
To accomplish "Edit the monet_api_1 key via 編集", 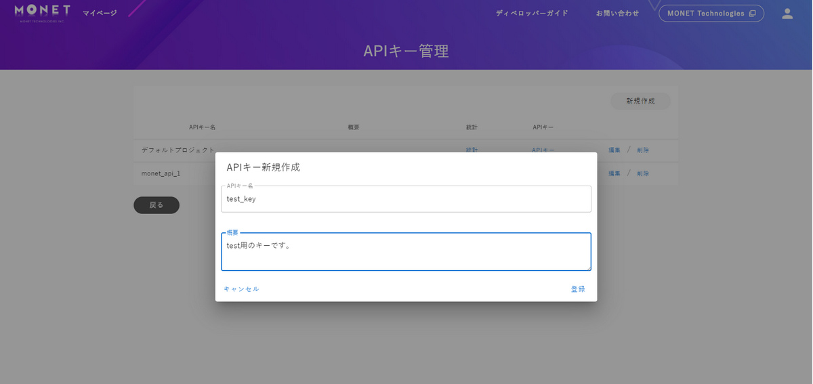I will click(614, 173).
